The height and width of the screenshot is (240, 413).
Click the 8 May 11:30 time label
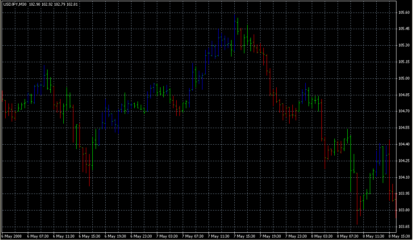point(373,236)
